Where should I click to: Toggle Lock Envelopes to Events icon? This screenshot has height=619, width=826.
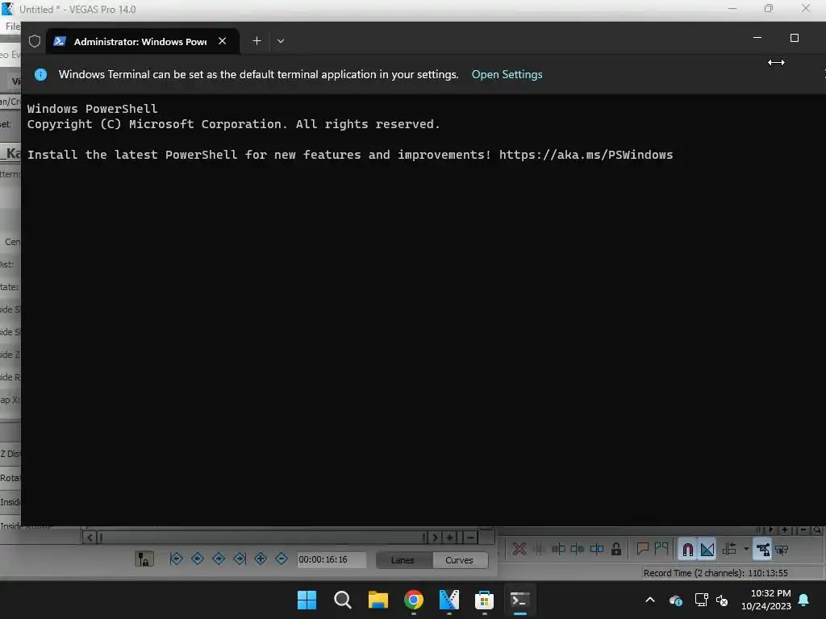coord(762,550)
